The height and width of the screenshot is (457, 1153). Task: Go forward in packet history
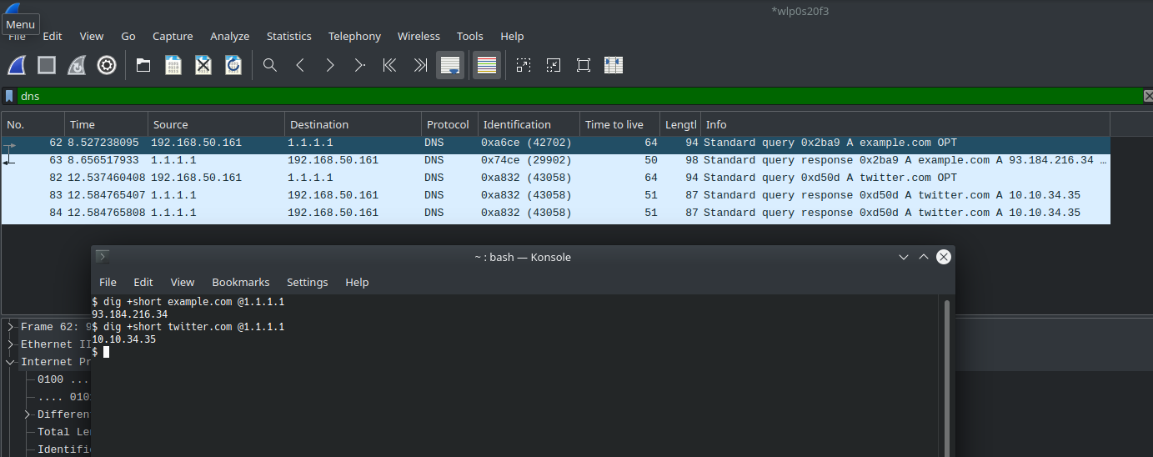(330, 65)
